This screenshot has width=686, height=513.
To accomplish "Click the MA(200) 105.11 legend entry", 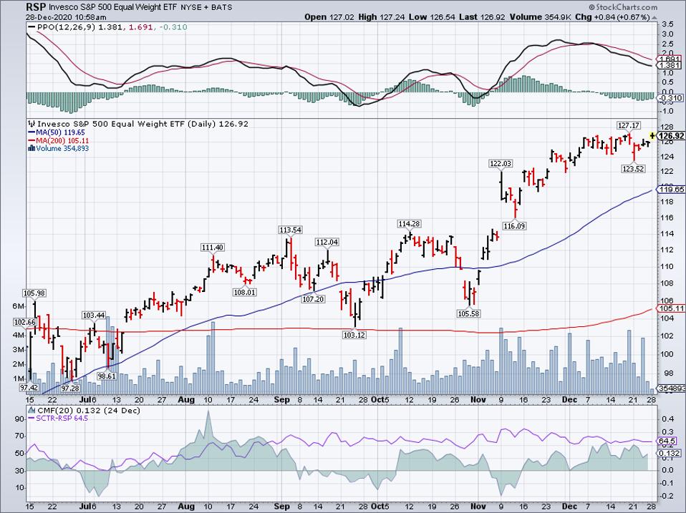I will click(x=62, y=141).
